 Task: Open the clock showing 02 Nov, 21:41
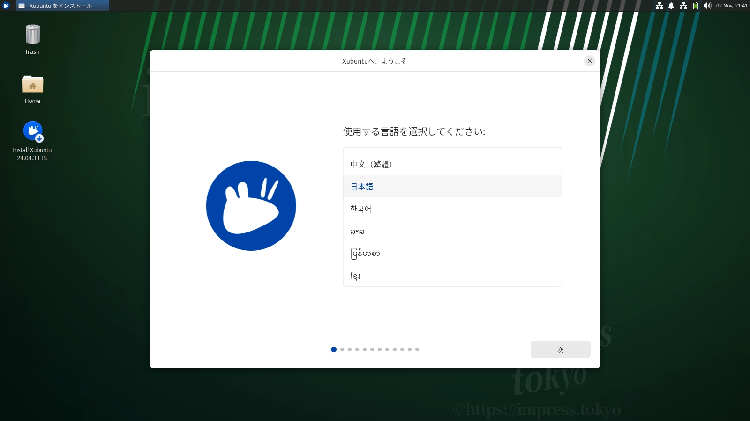tap(731, 6)
